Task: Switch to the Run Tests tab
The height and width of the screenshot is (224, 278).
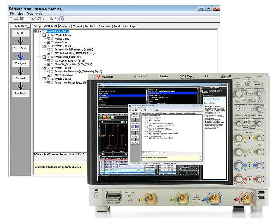Action: pos(90,26)
